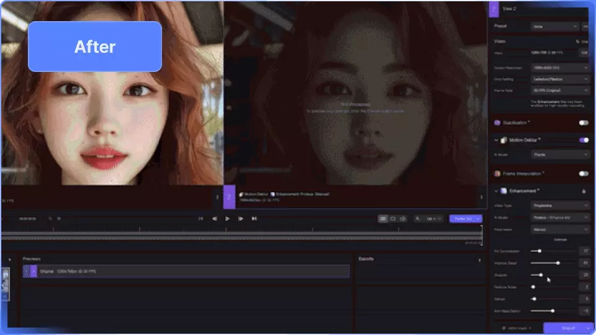Select the split view compare icon
Image resolution: width=596 pixels, height=335 pixels.
click(403, 219)
